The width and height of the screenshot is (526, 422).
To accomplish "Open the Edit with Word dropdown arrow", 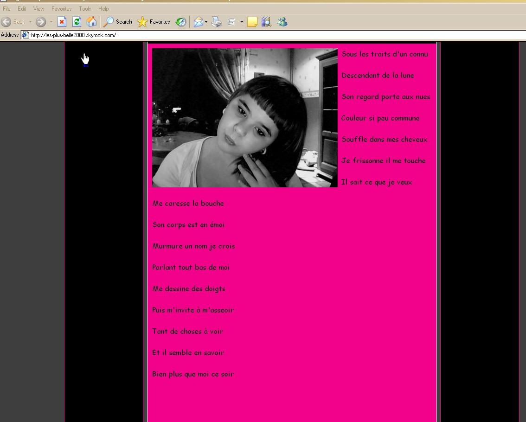I will [242, 22].
